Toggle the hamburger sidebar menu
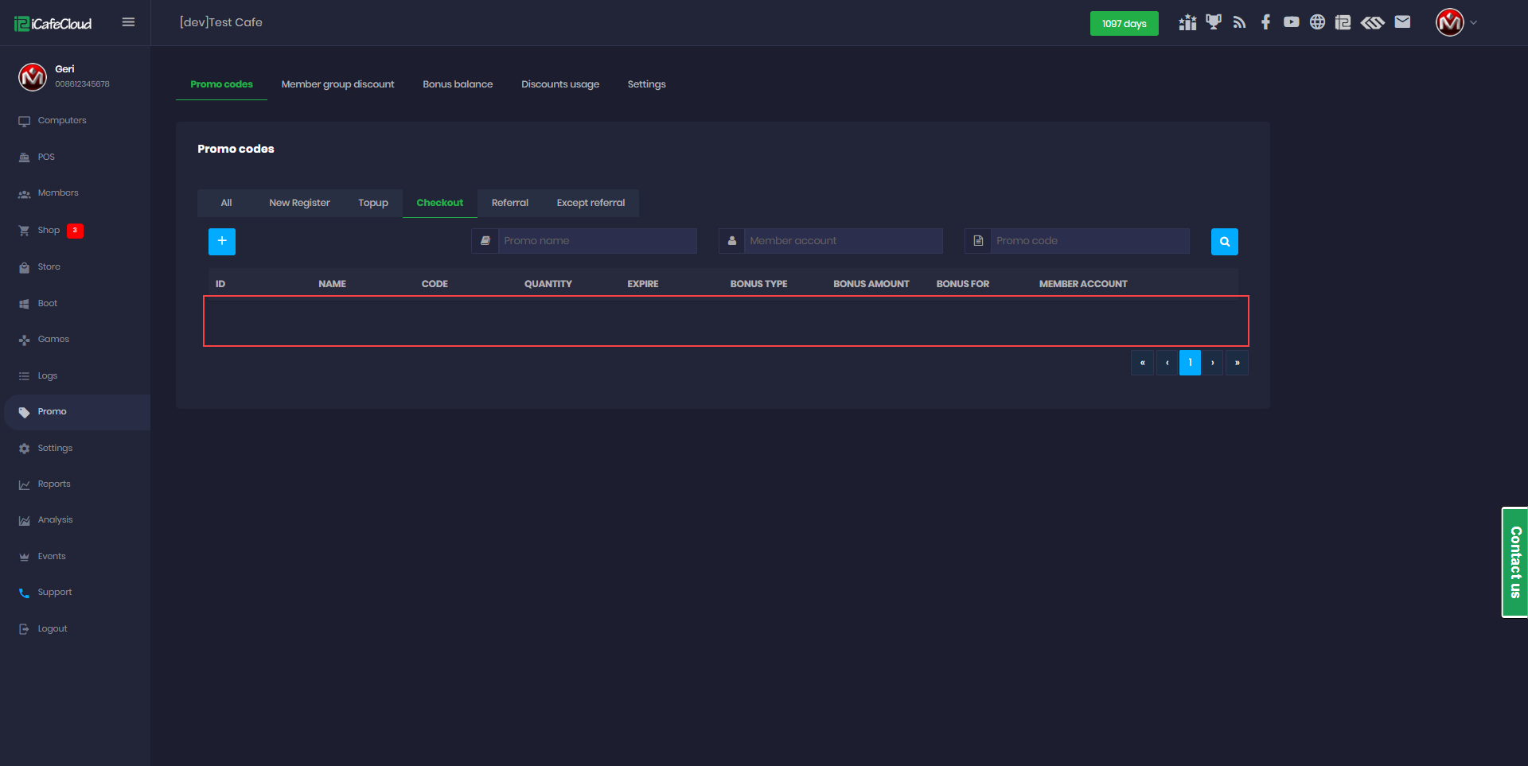This screenshot has width=1528, height=766. [x=128, y=22]
